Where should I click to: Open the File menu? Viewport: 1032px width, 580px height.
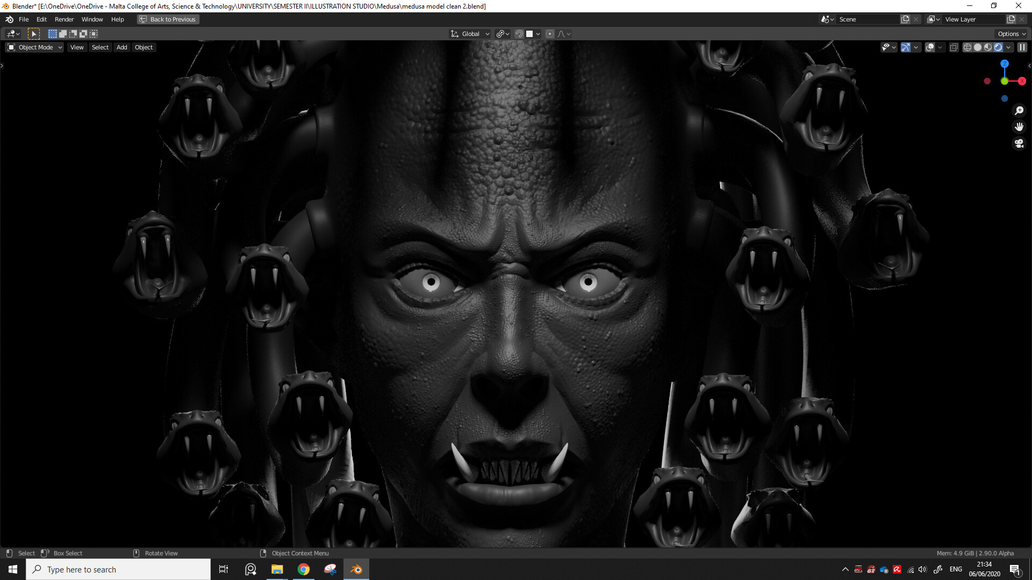click(x=24, y=19)
